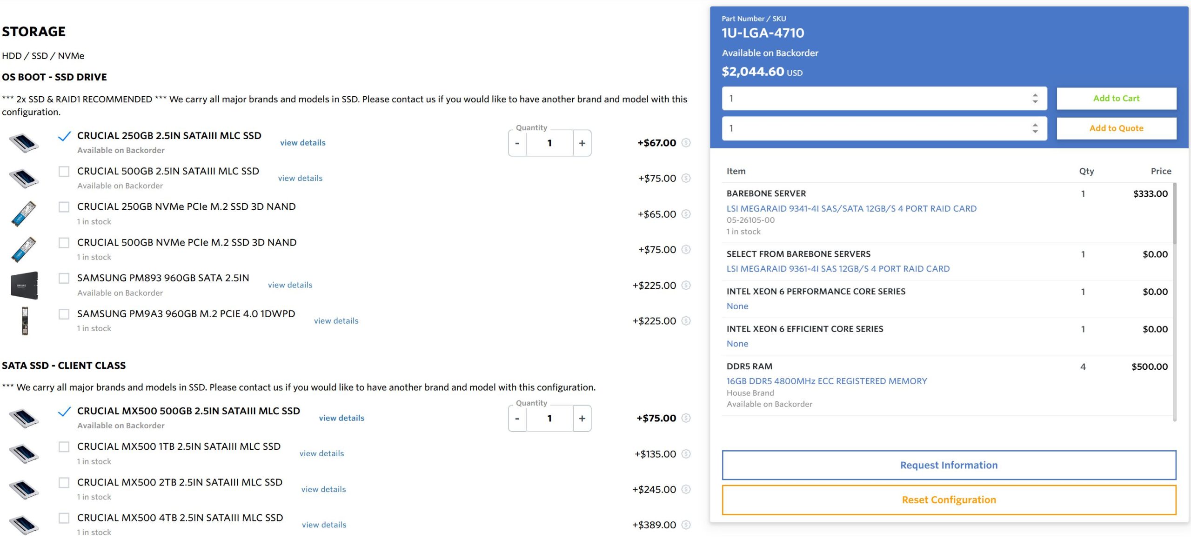The width and height of the screenshot is (1191, 559).
Task: Click the Crucial 250GB NVMe M.2 product image
Action: (24, 214)
